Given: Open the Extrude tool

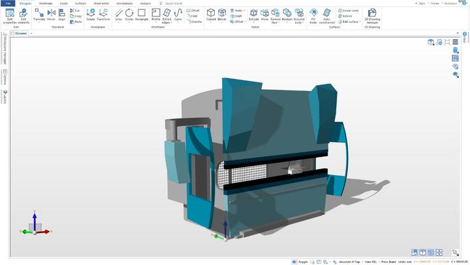Looking at the screenshot, I should tap(254, 14).
